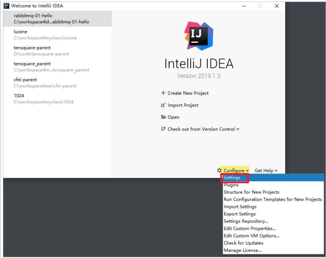Choose Edit Custom VM Options...
The width and height of the screenshot is (326, 258).
273,236
